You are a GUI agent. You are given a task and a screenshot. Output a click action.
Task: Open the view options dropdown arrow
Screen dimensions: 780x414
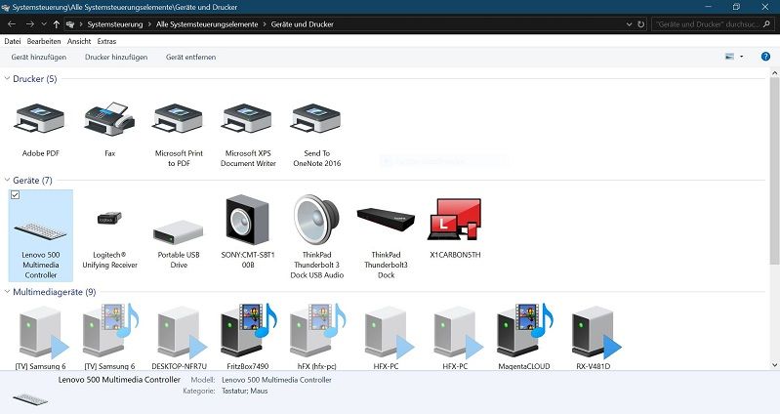point(742,57)
